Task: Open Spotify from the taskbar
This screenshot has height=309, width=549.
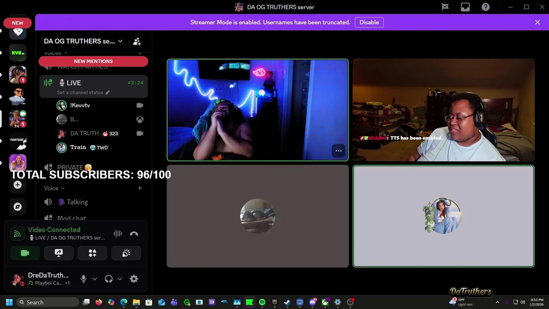Action: click(262, 302)
